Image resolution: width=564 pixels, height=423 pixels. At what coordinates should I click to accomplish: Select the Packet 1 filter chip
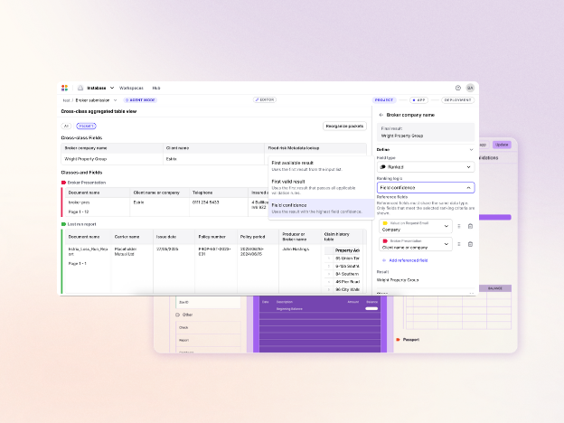pos(87,126)
